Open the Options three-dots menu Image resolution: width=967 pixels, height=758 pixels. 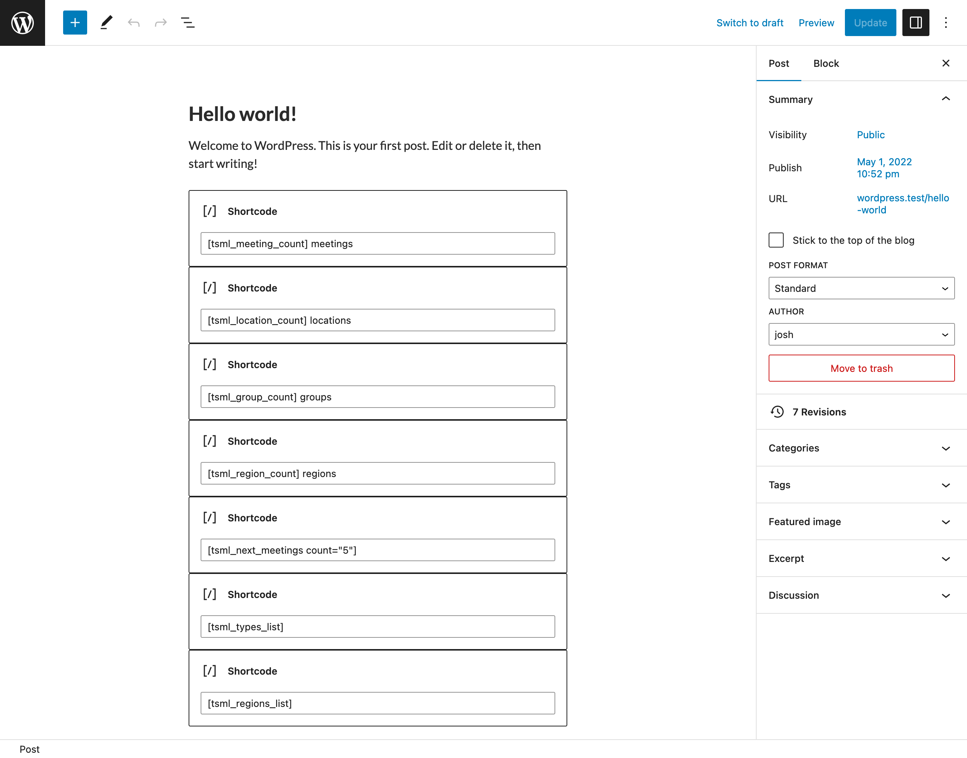(x=946, y=23)
